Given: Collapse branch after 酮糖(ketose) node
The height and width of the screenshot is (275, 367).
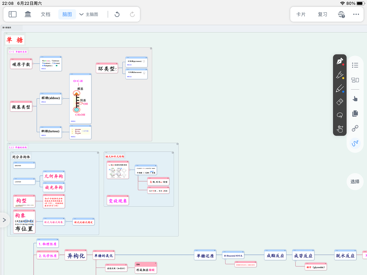Looking at the screenshot, I should click(x=63, y=132).
